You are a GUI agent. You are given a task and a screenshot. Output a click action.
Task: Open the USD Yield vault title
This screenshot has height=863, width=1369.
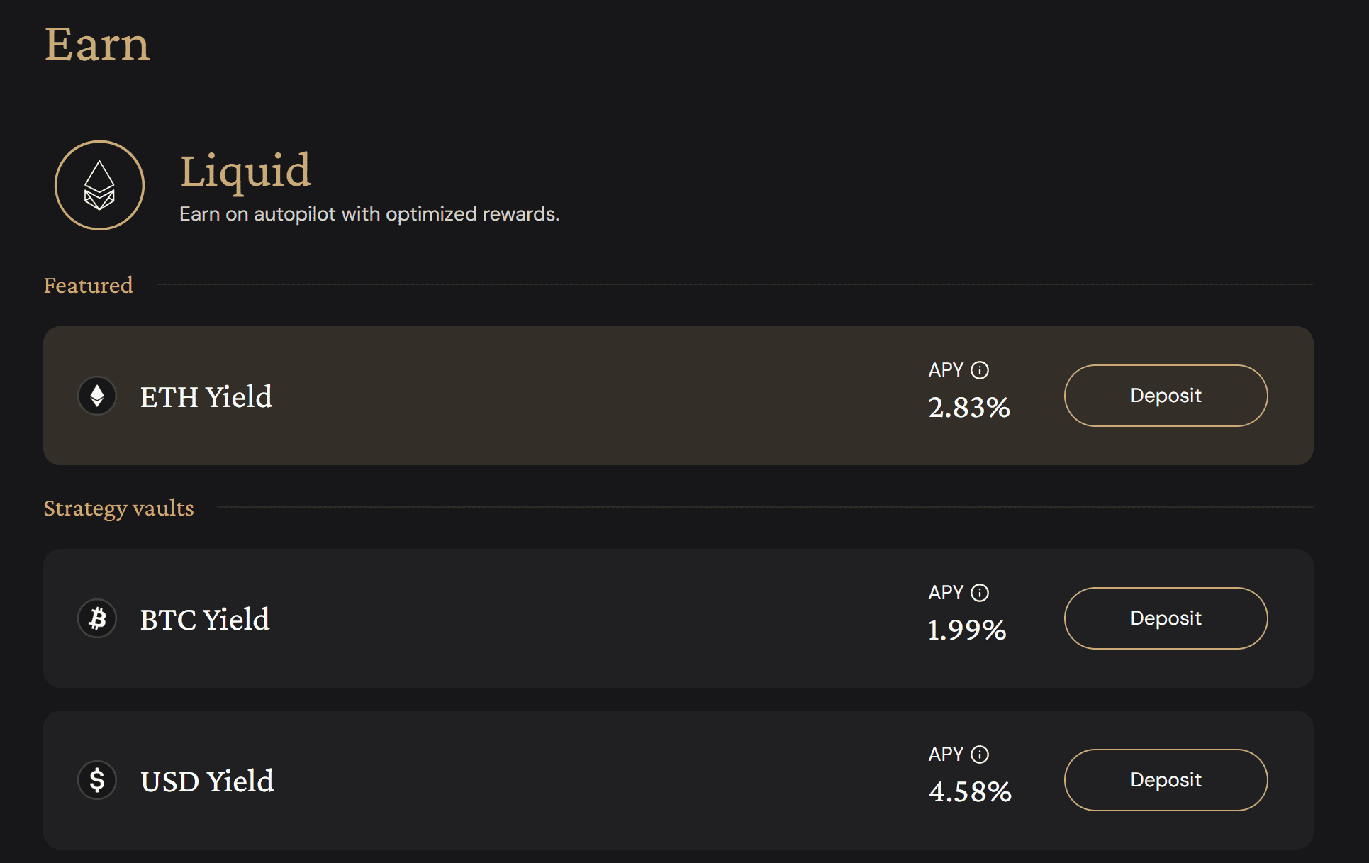tap(207, 781)
